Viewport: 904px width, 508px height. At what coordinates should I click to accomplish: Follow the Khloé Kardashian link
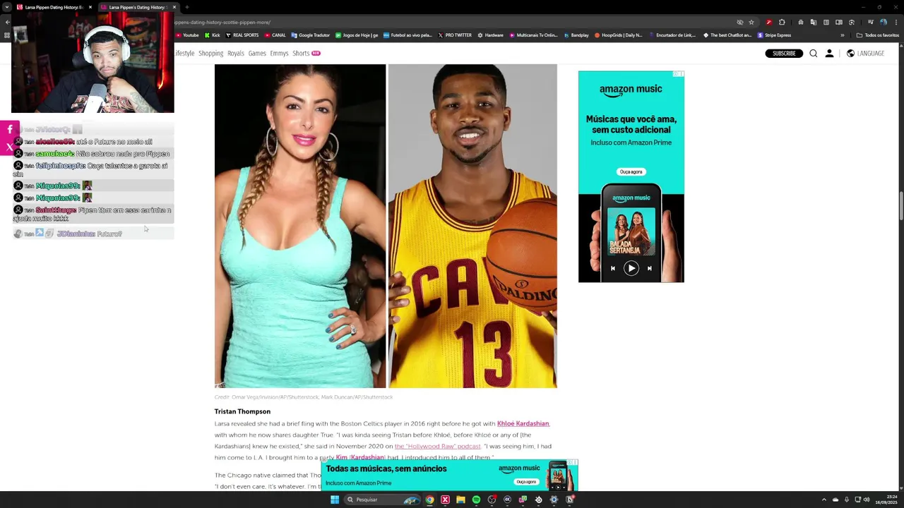523,423
